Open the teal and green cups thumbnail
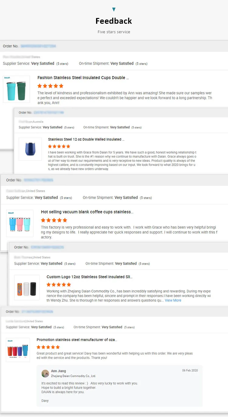Image resolution: width=228 pixels, height=417 pixels. 16,89
